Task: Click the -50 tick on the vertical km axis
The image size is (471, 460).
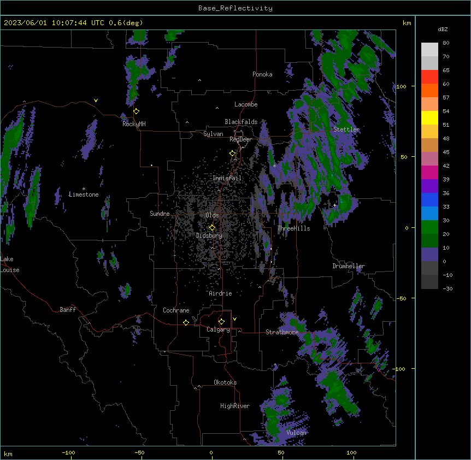Action: tap(401, 298)
